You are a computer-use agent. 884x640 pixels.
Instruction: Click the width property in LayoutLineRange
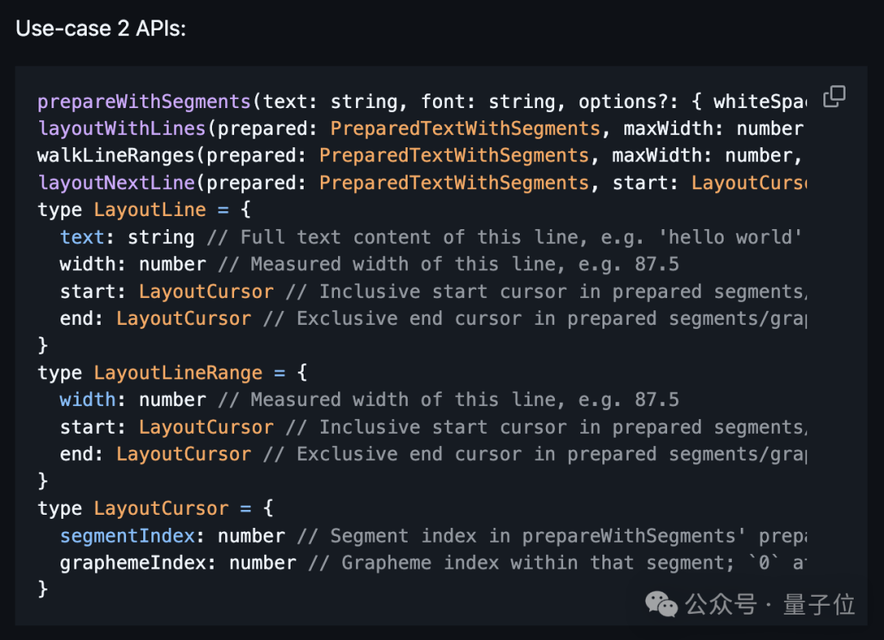(87, 400)
